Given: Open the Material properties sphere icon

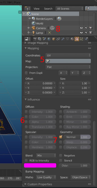Looking at the screenshot, I should [x=72, y=39].
